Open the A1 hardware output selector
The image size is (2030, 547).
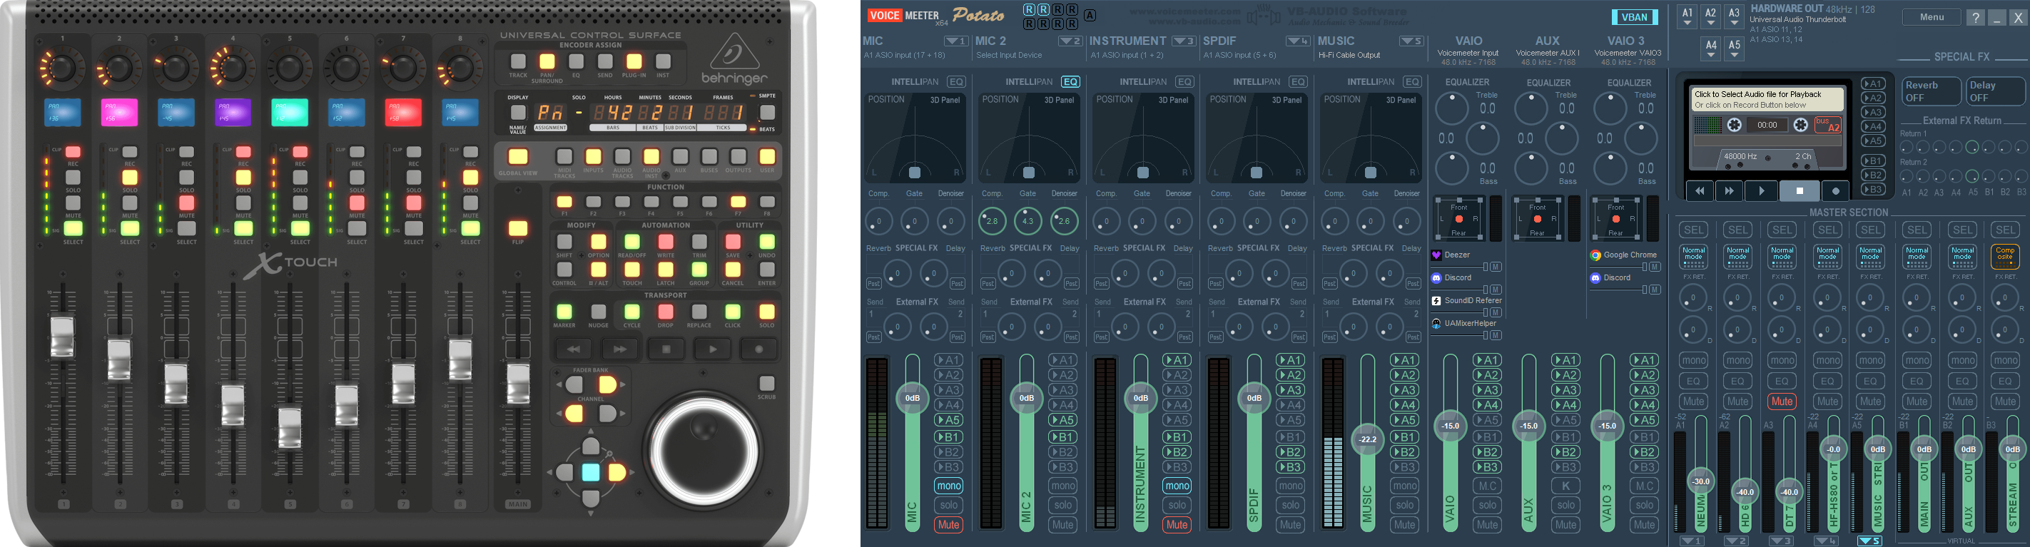(1688, 16)
